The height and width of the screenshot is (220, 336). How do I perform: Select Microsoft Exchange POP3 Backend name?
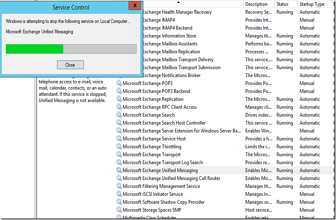click(x=156, y=91)
